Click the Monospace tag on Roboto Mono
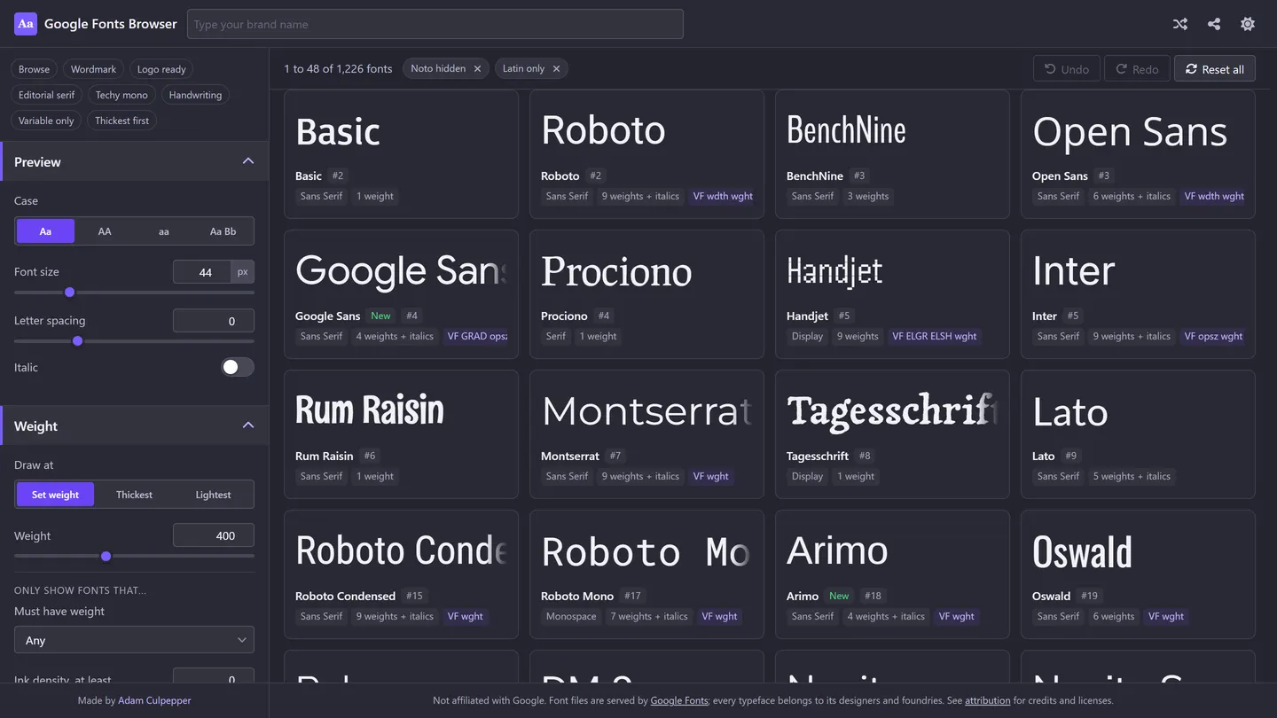 [x=571, y=616]
